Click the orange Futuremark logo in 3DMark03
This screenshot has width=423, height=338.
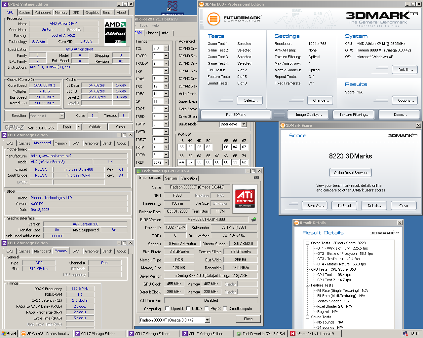(x=213, y=19)
